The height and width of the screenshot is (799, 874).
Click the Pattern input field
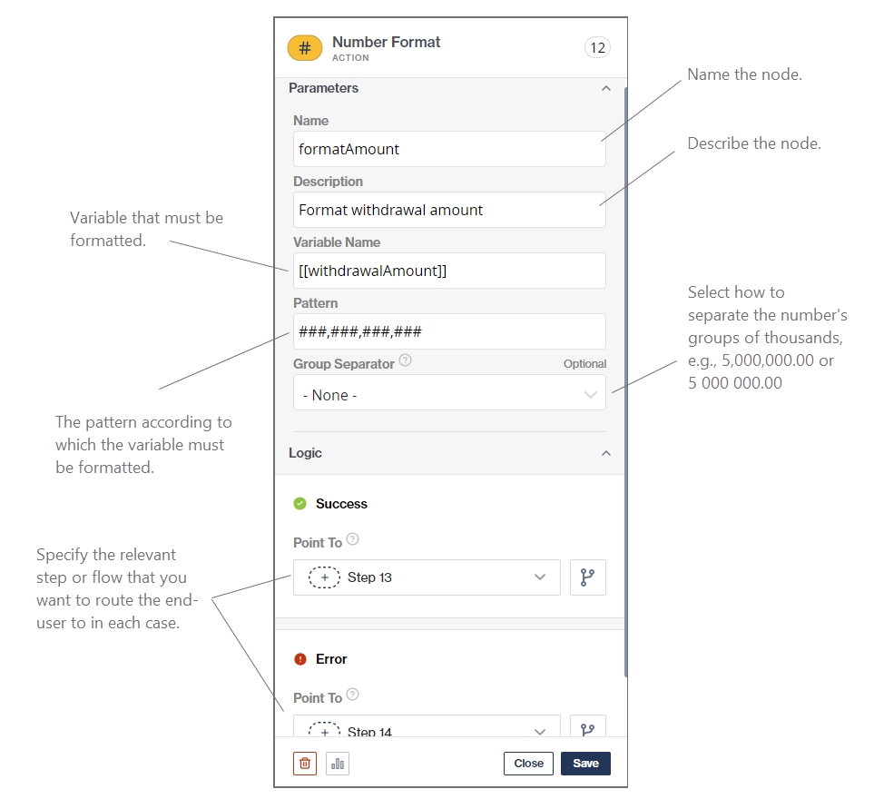(x=449, y=331)
